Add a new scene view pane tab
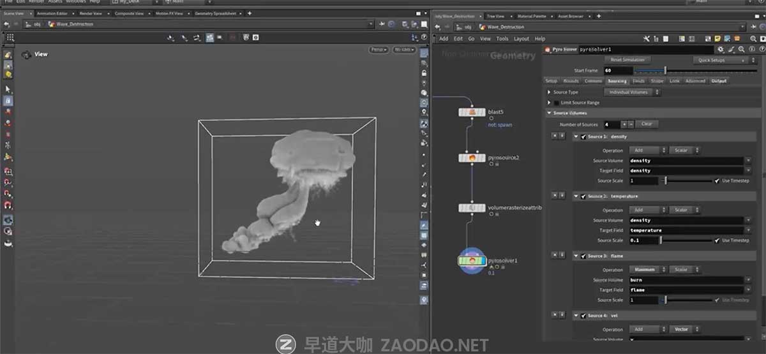The image size is (766, 354). tap(249, 13)
